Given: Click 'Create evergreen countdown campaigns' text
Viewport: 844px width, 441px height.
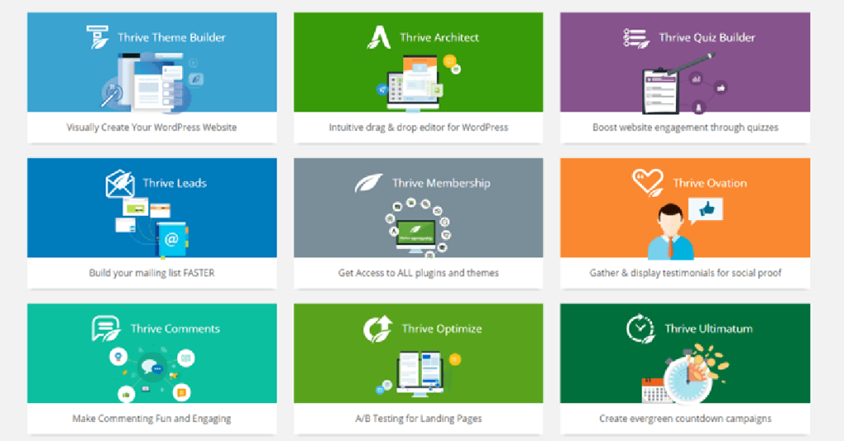Looking at the screenshot, I should pyautogui.click(x=685, y=419).
